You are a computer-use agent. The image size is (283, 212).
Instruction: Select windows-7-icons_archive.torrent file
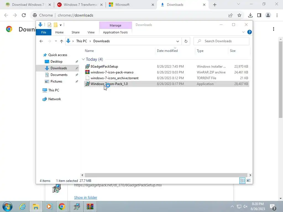(114, 78)
